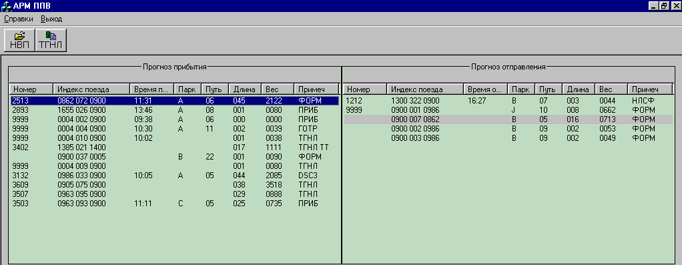The height and width of the screenshot is (265, 682).
Task: Select departure row 0900 001 0986
Action: tap(508, 110)
